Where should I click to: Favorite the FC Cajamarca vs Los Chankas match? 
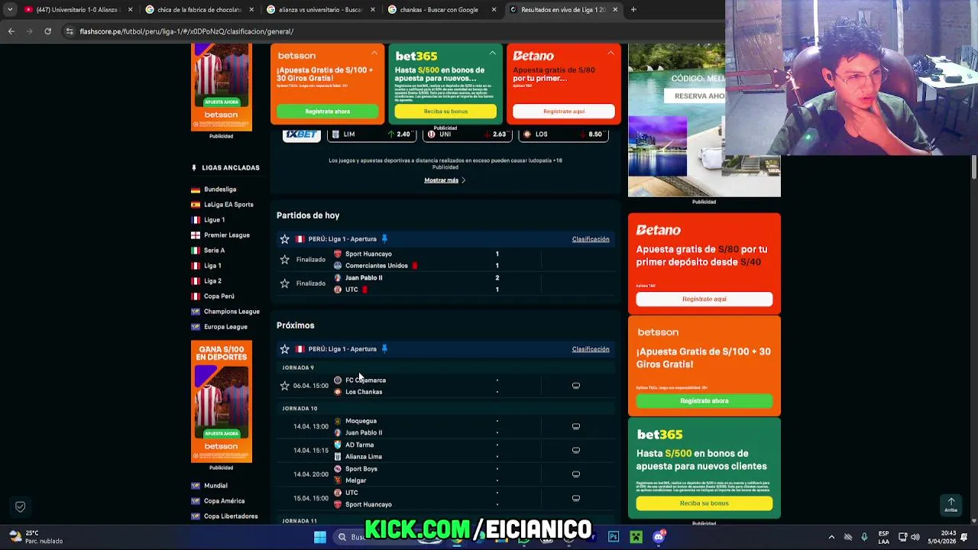click(x=285, y=386)
